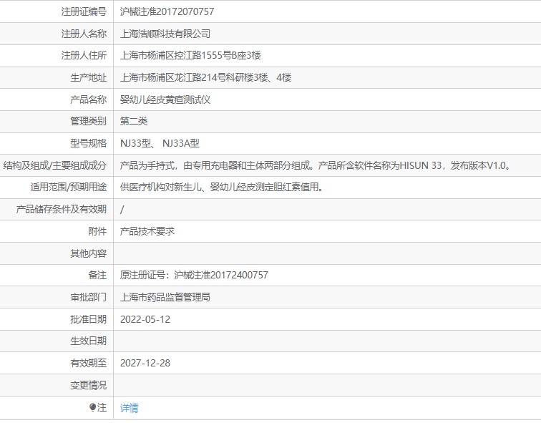Viewport: 541px width, 423px height.
Task: Select remark 原注册证号：沪械注准20172400757
Action: 194,275
